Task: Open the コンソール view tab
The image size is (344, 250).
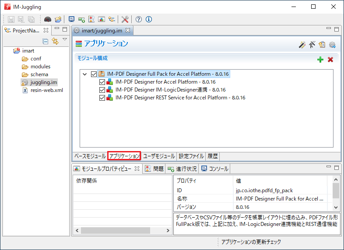Action: coord(215,169)
